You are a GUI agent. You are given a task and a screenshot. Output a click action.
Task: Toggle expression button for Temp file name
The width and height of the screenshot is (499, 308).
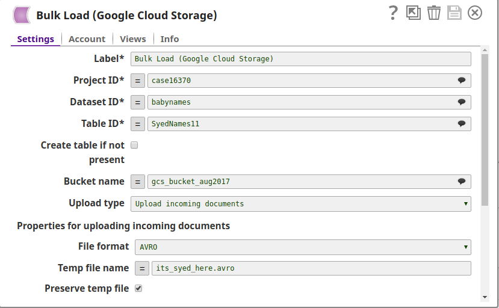(142, 268)
